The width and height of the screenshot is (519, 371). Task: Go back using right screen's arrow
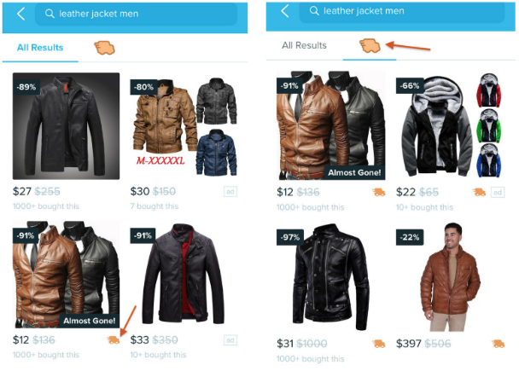click(x=285, y=11)
